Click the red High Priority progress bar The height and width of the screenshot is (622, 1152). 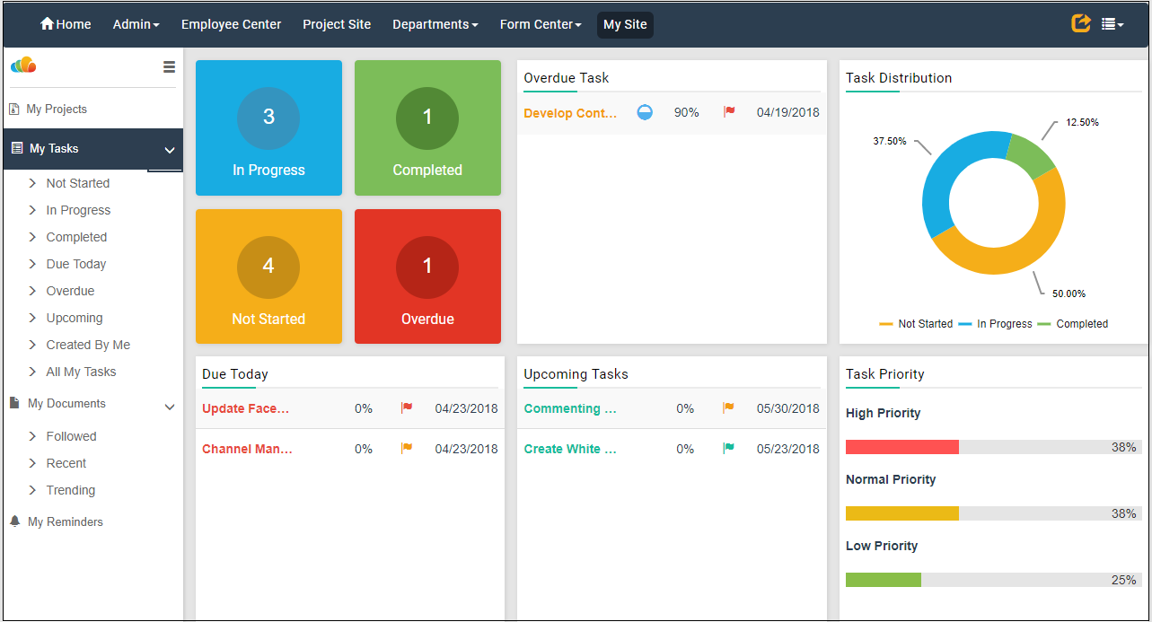902,447
